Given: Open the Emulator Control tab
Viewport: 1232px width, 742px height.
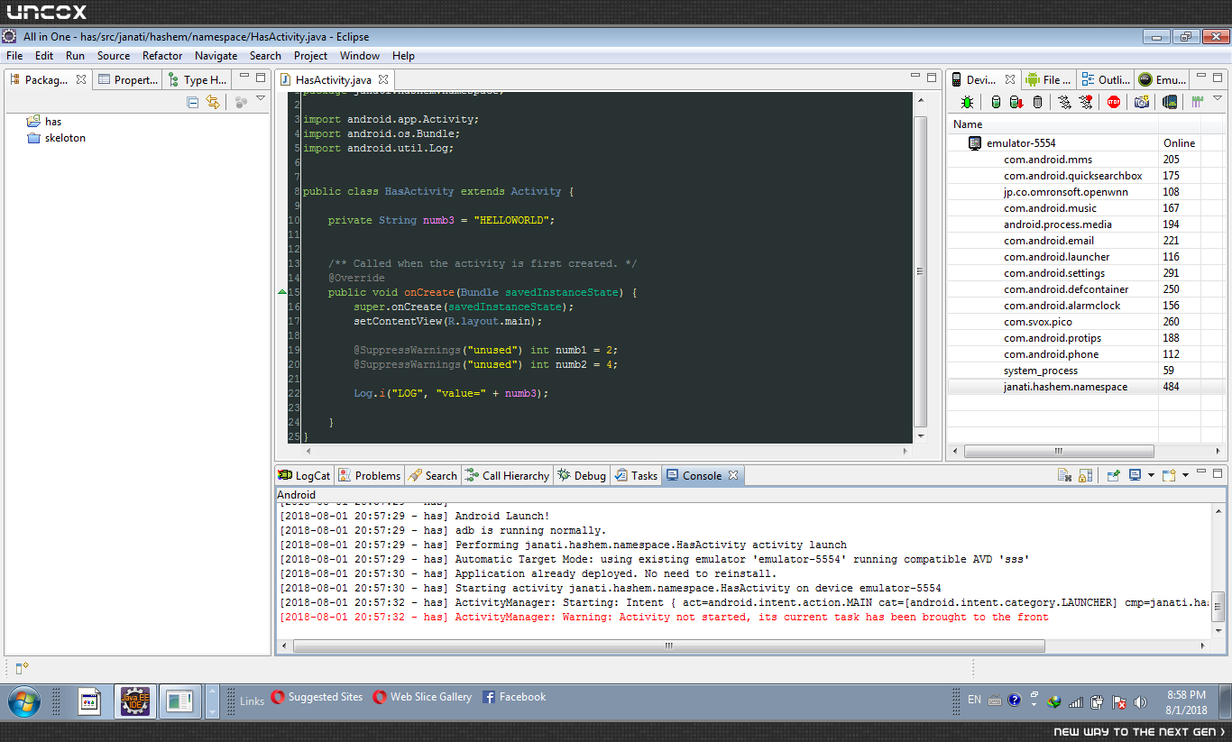Looking at the screenshot, I should pyautogui.click(x=1163, y=79).
